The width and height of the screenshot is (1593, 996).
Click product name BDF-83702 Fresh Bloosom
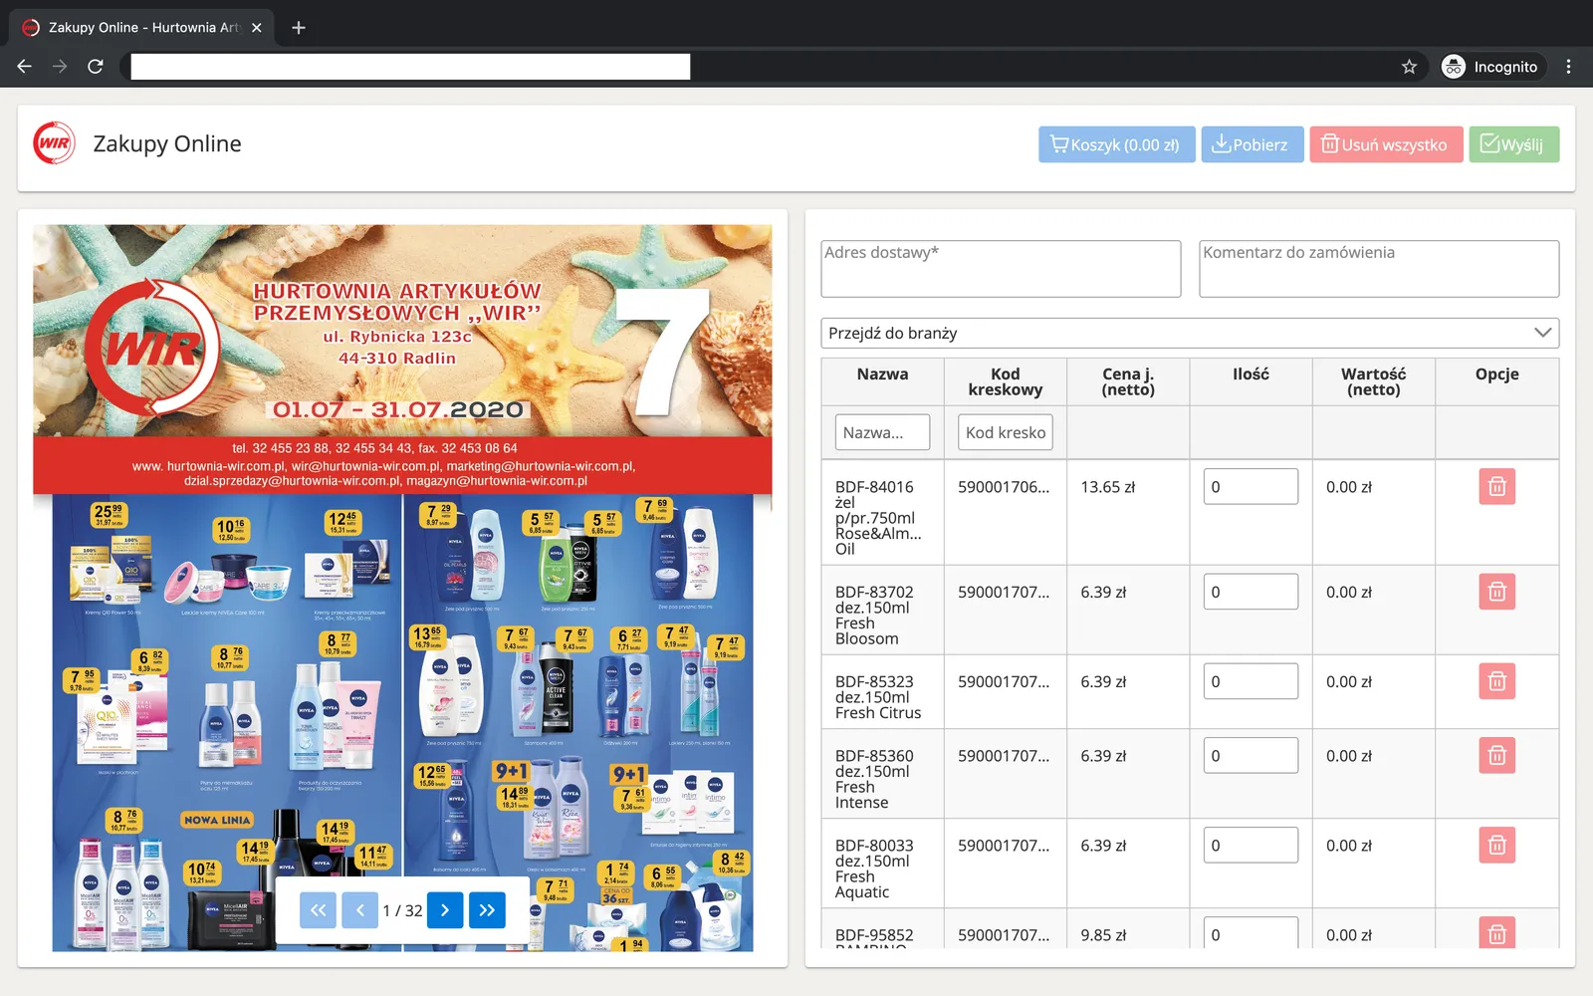[874, 616]
